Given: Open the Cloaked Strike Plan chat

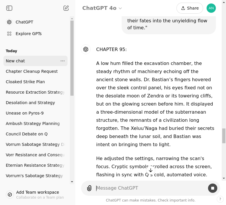Looking at the screenshot, I should pyautogui.click(x=25, y=82).
